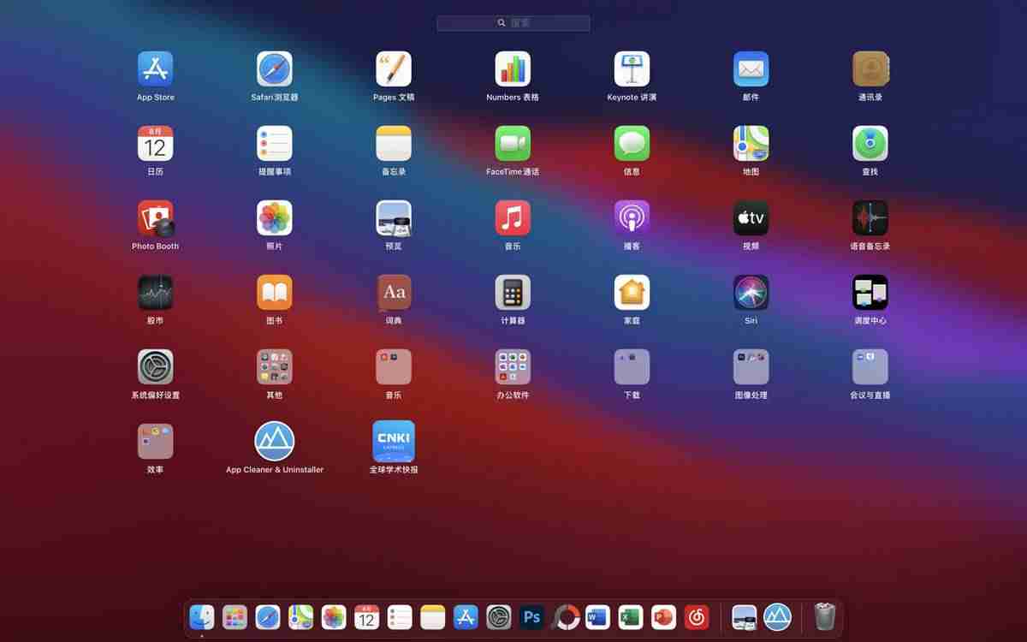Open 词典 dictionary app
The width and height of the screenshot is (1027, 642).
[x=394, y=293]
